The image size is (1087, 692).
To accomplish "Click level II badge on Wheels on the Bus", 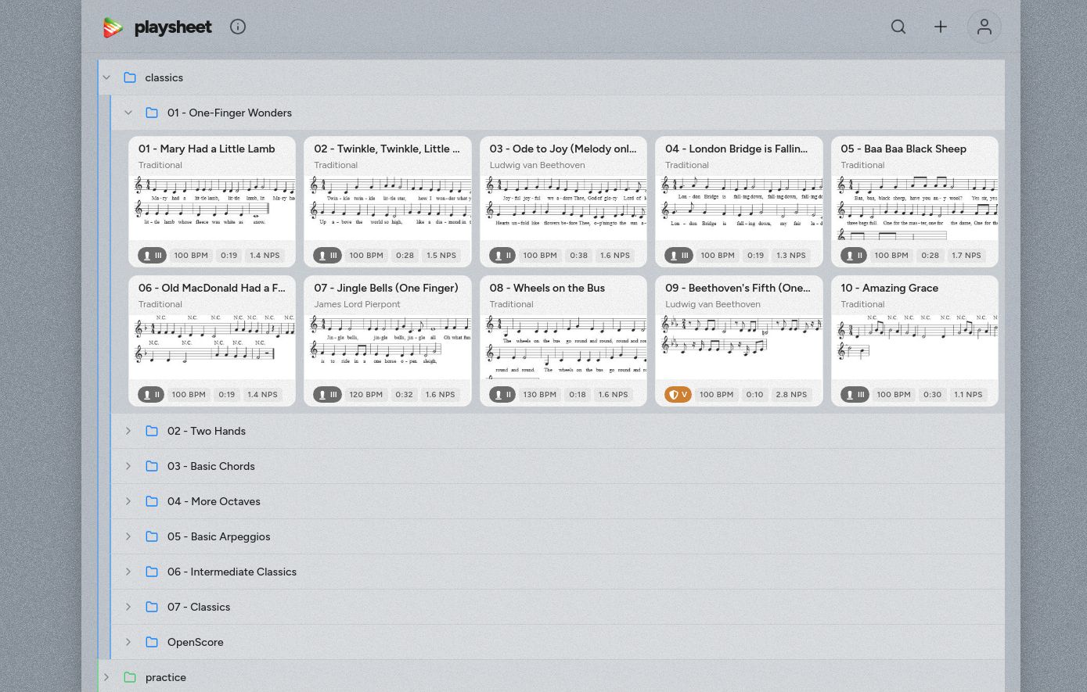I will 502,395.
